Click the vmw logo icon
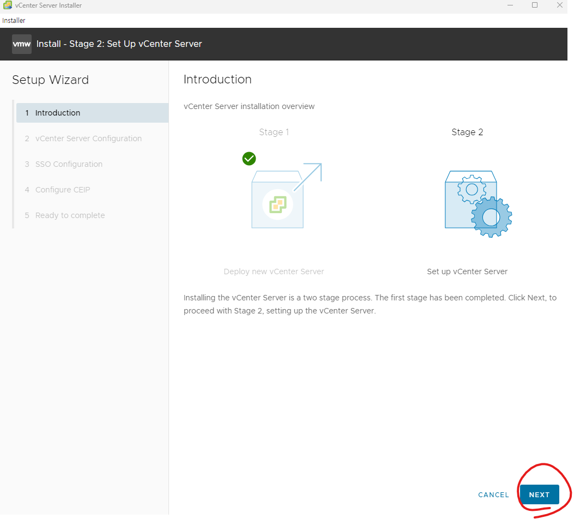The height and width of the screenshot is (519, 574). (22, 44)
